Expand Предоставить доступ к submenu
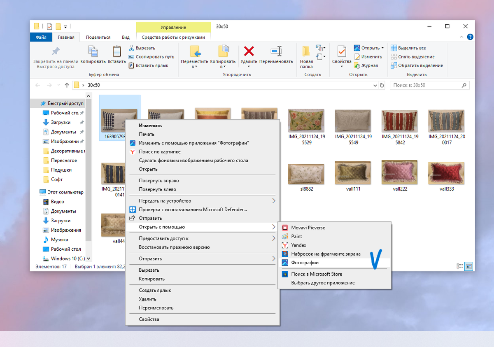This screenshot has height=347, width=494. pyautogui.click(x=202, y=238)
